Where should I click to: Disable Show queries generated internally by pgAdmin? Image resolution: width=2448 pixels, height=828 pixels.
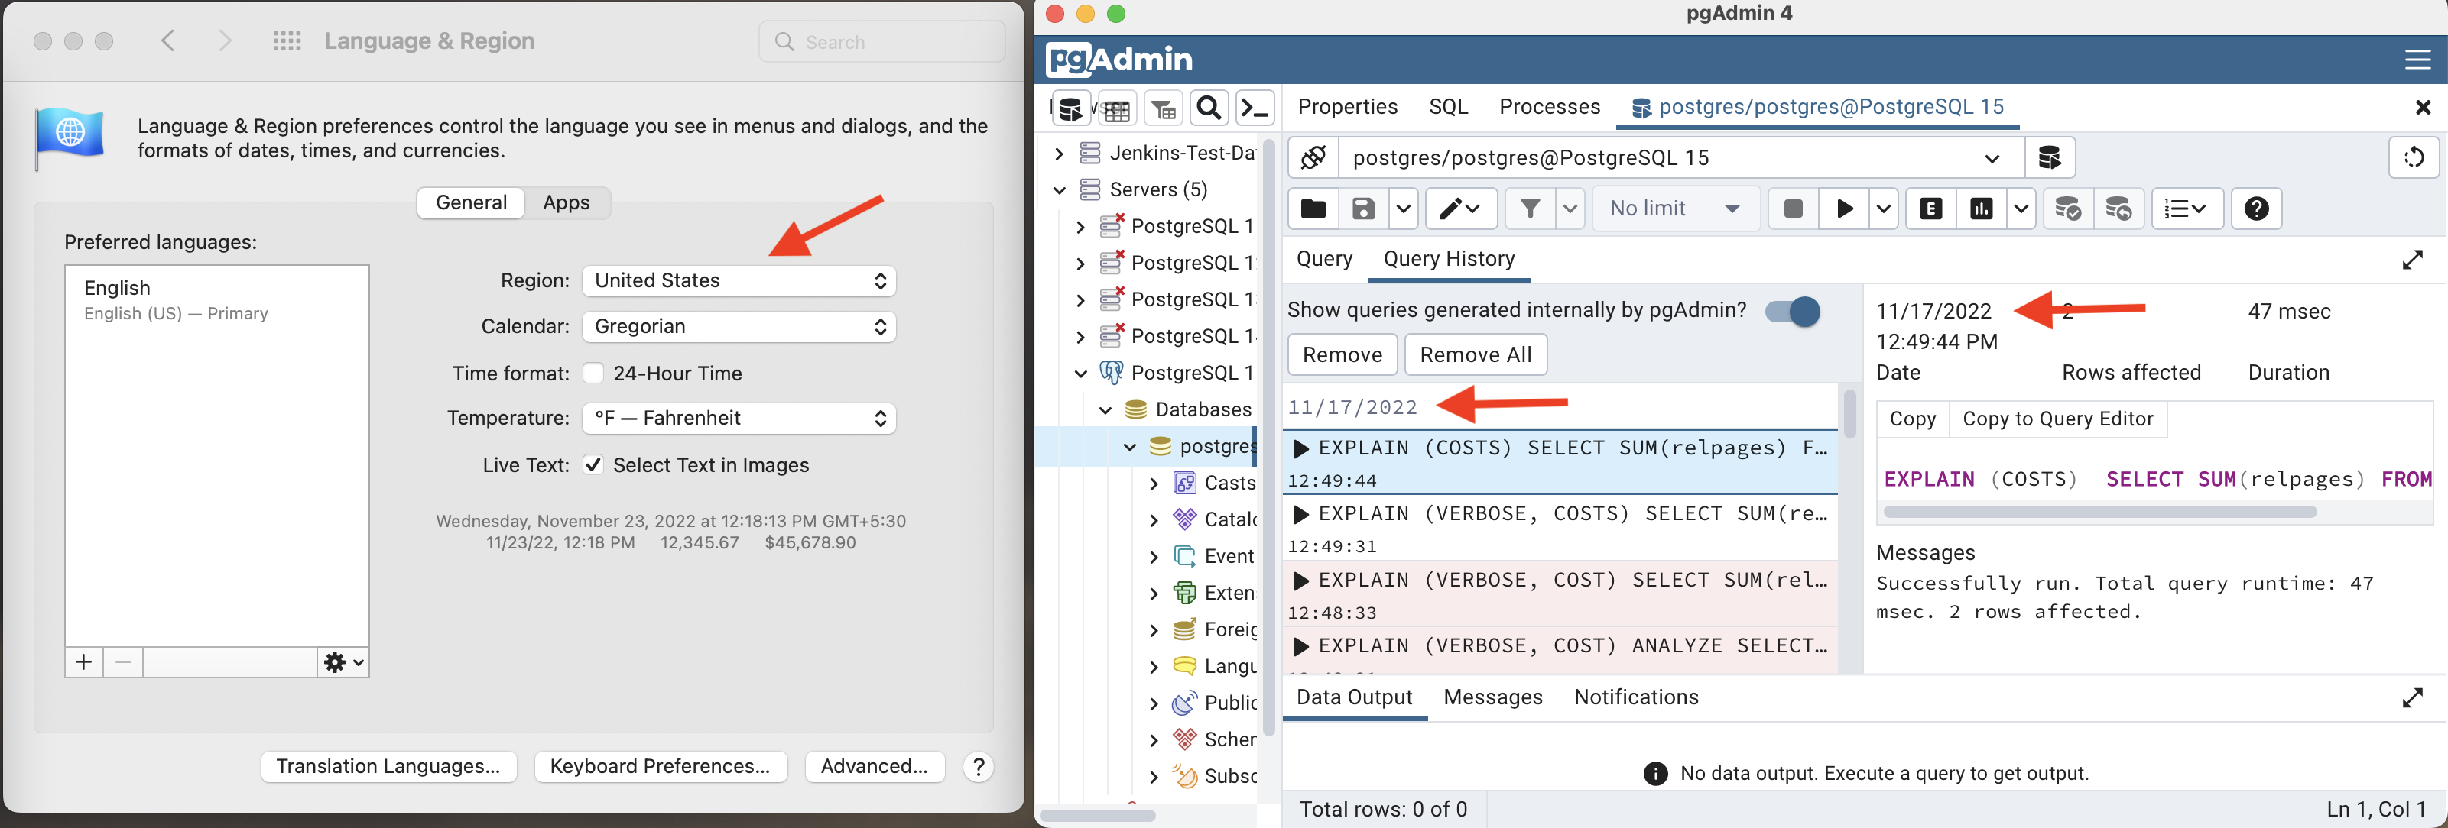pos(1791,310)
